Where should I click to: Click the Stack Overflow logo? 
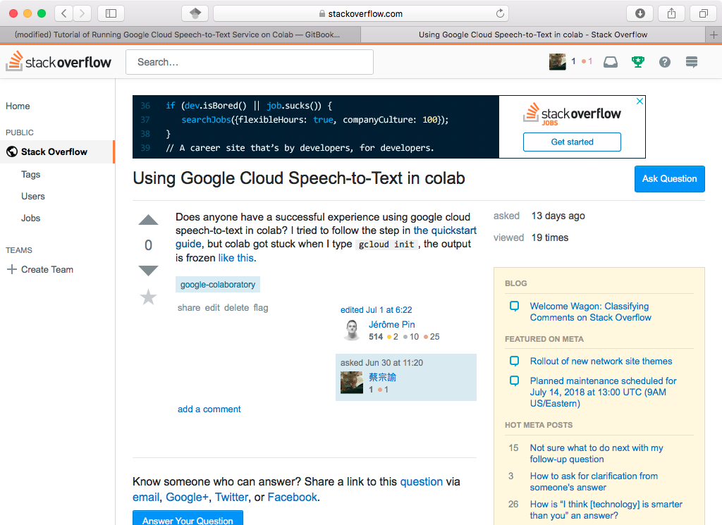[59, 62]
